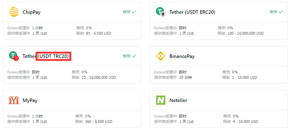Select the ChipPay payment method title
This screenshot has height=131, width=294.
click(32, 12)
